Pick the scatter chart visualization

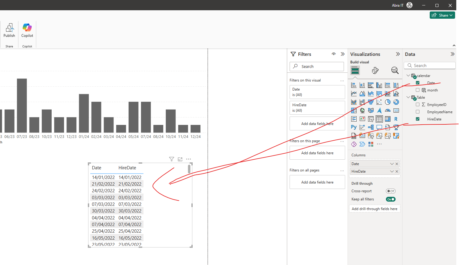click(x=379, y=102)
